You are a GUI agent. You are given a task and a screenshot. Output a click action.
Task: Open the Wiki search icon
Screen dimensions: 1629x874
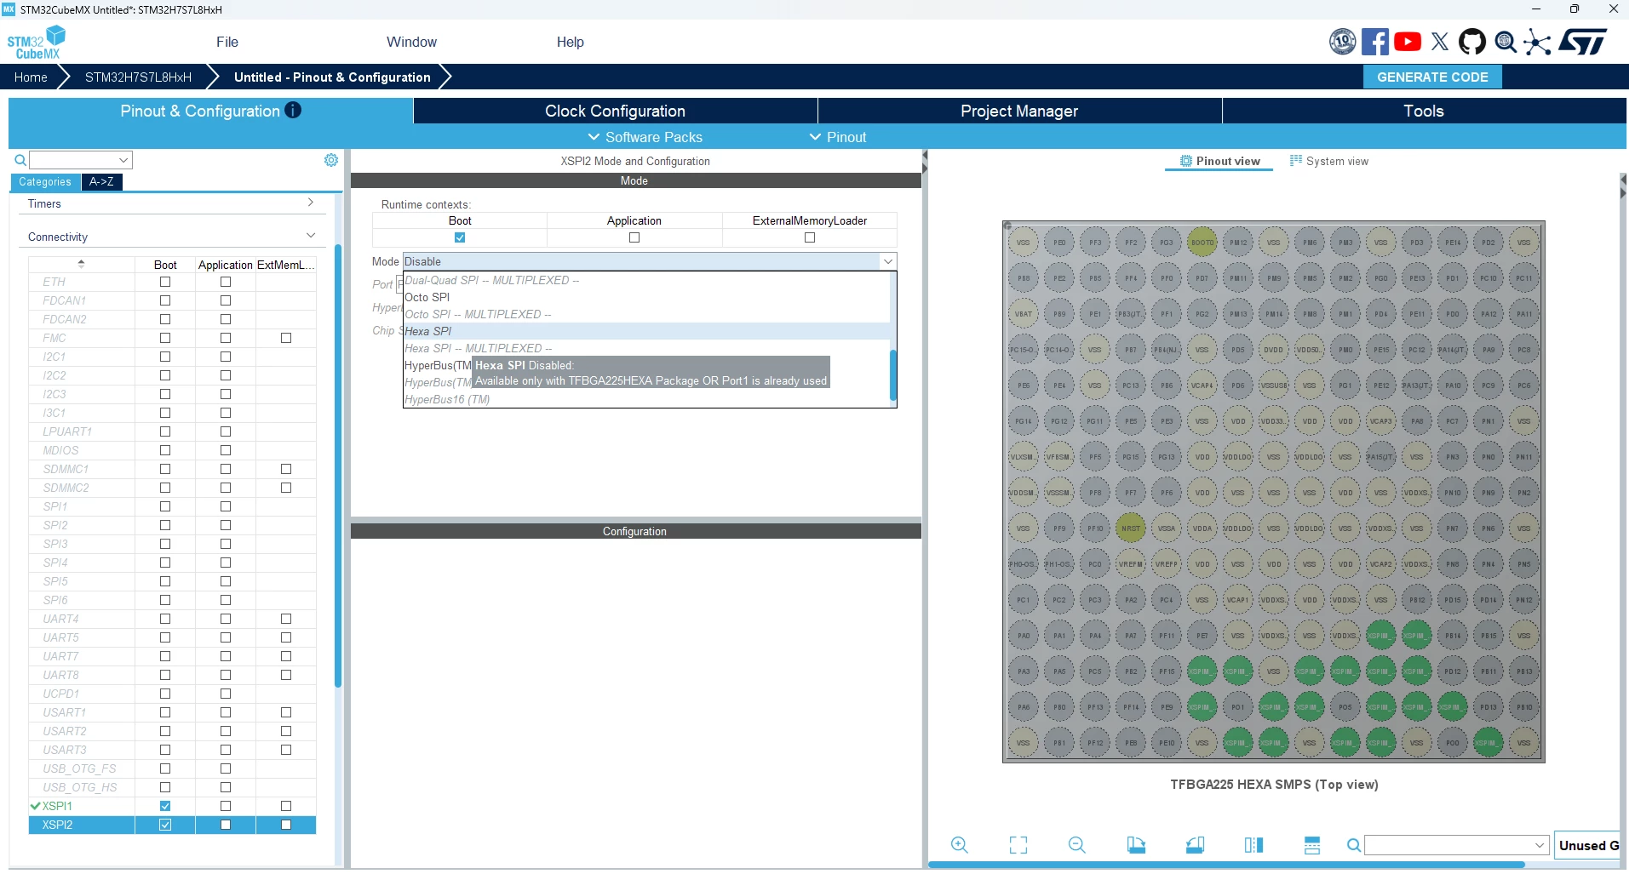click(1506, 42)
